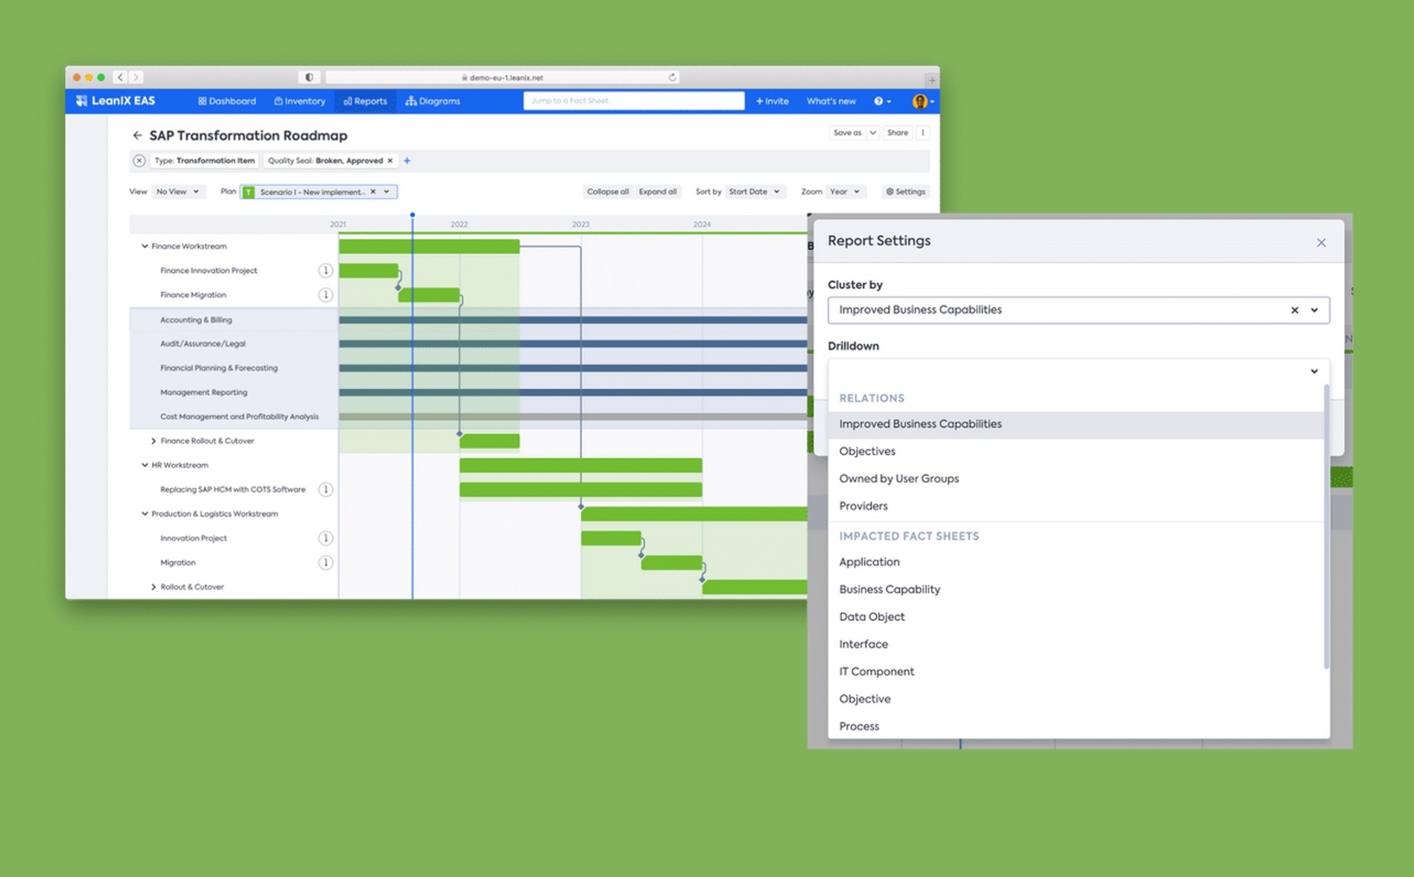Open the Inventory tab
Viewport: 1414px width, 877px height.
(x=300, y=101)
